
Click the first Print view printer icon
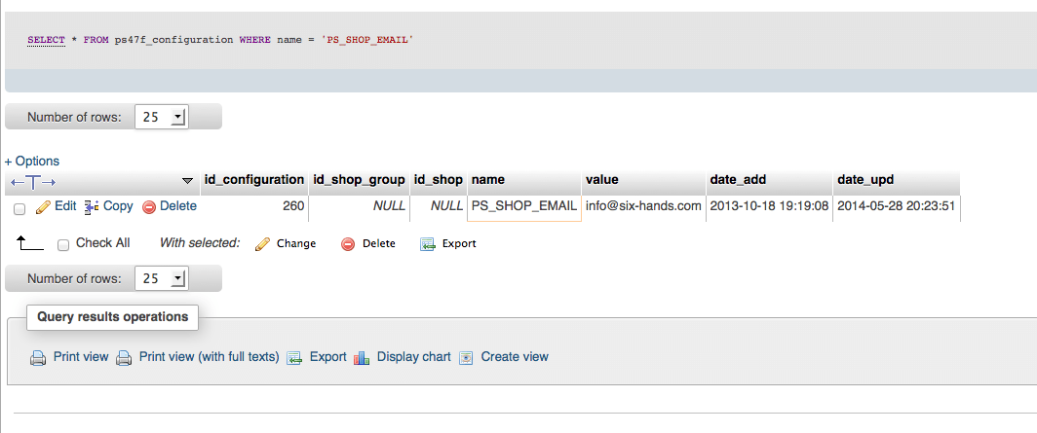[38, 358]
